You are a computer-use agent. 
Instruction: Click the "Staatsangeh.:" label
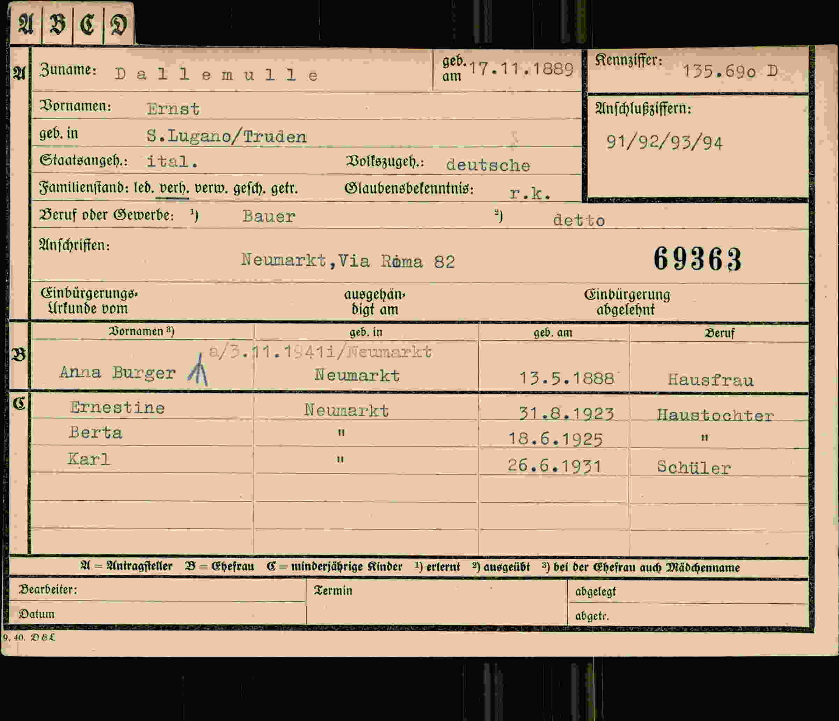click(x=84, y=160)
